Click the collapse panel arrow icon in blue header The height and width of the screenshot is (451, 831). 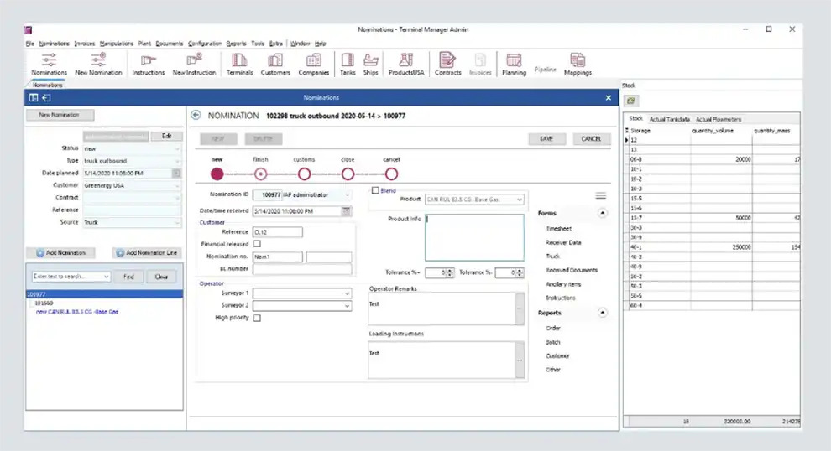tap(47, 97)
